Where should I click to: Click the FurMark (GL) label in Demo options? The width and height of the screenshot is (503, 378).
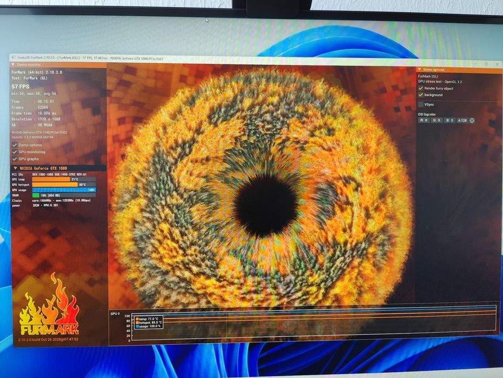click(x=428, y=76)
